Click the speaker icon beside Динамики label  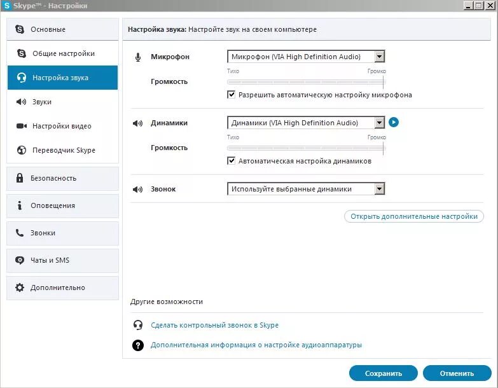137,123
